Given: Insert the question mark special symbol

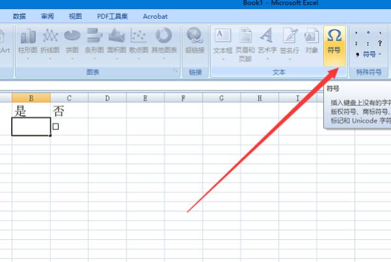Looking at the screenshot, I should coord(380,44).
